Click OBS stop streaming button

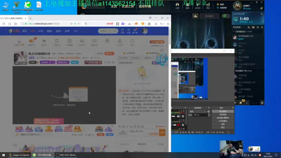(x=223, y=111)
